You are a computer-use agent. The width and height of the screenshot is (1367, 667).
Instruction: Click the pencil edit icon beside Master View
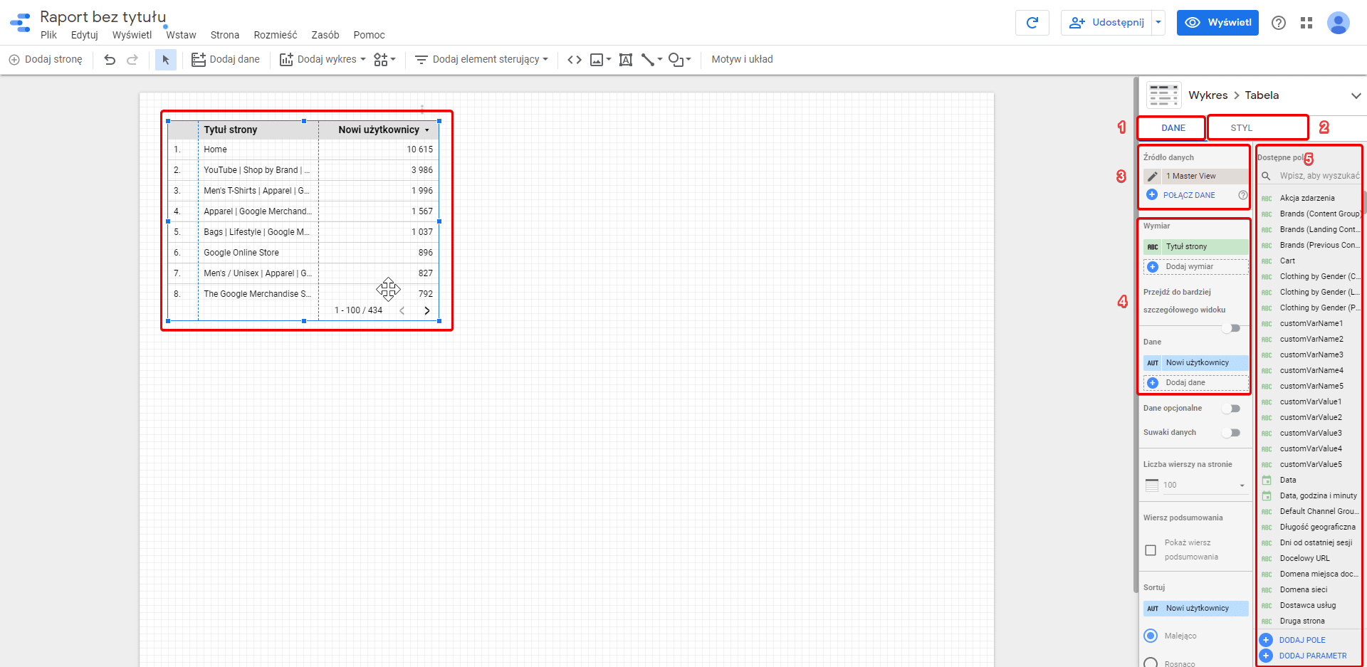1153,177
